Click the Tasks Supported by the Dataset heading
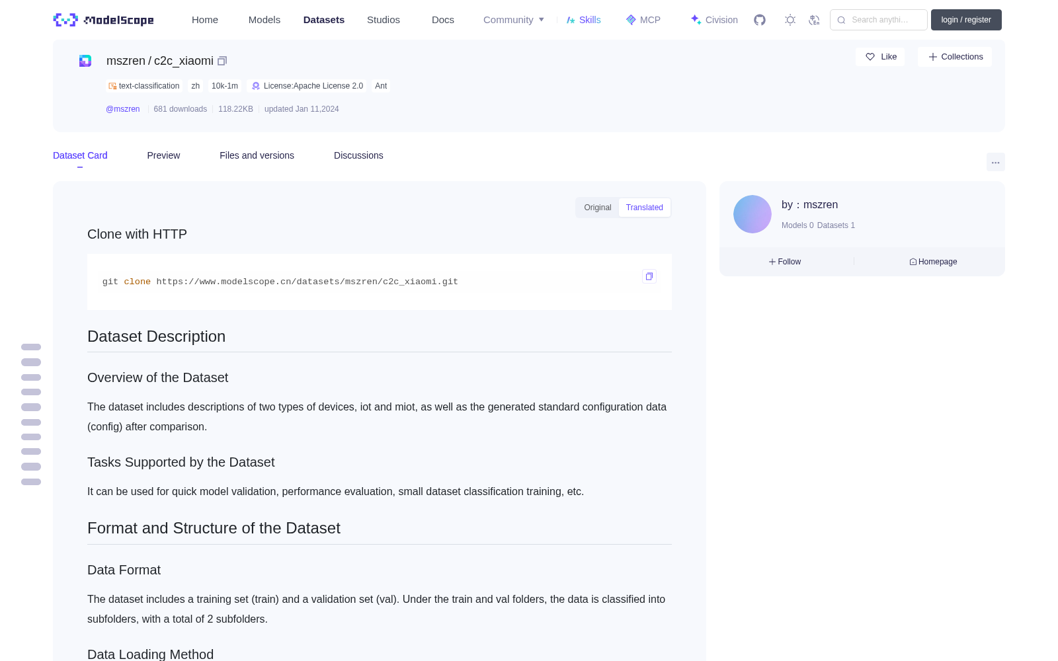The height and width of the screenshot is (661, 1058). [181, 462]
